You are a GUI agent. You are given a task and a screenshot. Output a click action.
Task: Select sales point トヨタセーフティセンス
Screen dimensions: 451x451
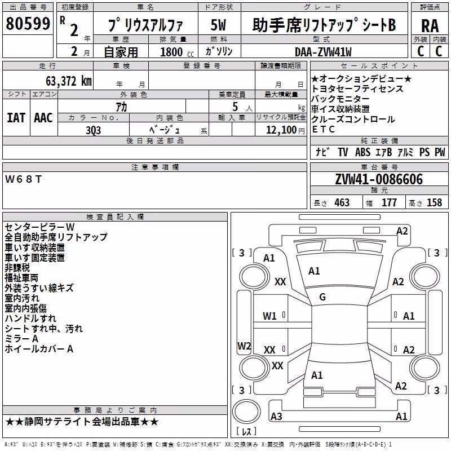(357, 89)
